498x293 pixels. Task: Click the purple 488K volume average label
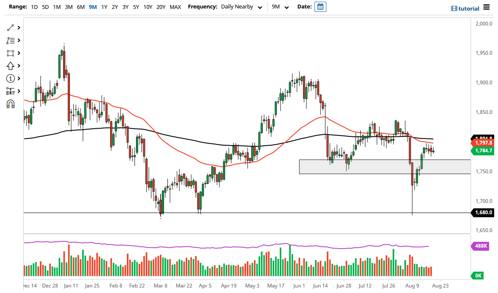pyautogui.click(x=481, y=246)
